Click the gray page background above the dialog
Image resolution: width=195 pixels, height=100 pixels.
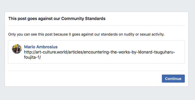point(98,5)
